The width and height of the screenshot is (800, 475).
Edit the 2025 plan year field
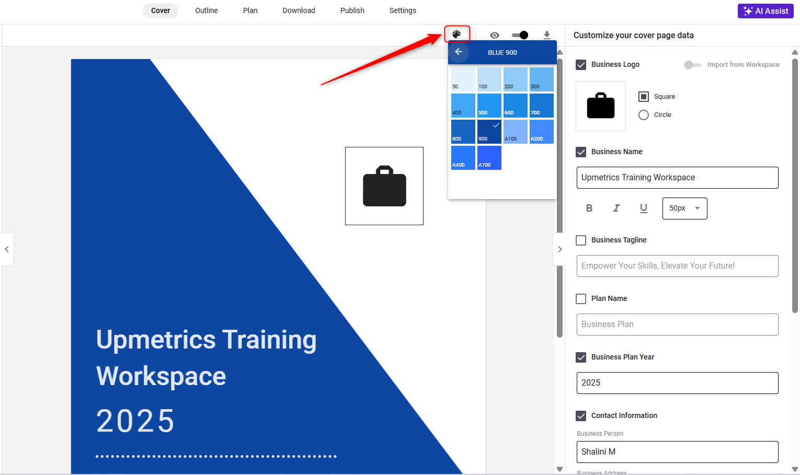(678, 383)
